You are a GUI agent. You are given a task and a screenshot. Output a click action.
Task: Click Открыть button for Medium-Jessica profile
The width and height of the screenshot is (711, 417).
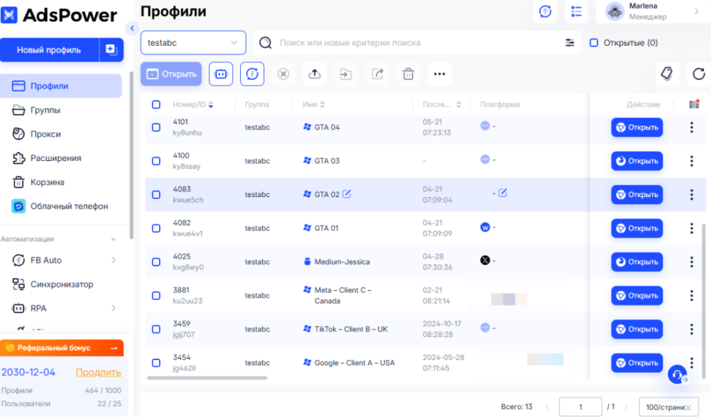(637, 262)
